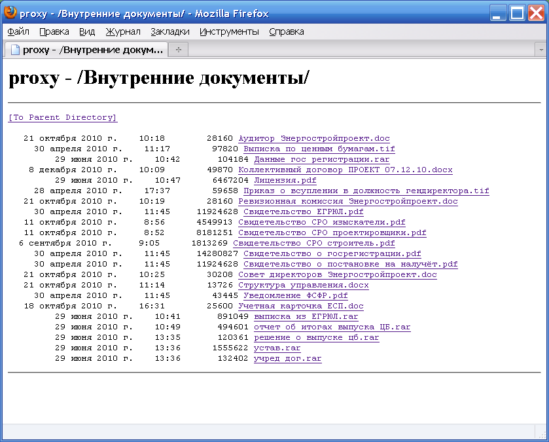549x442 pixels.
Task: Click file size 6467204 of Лицензия.pdf
Action: click(x=230, y=180)
